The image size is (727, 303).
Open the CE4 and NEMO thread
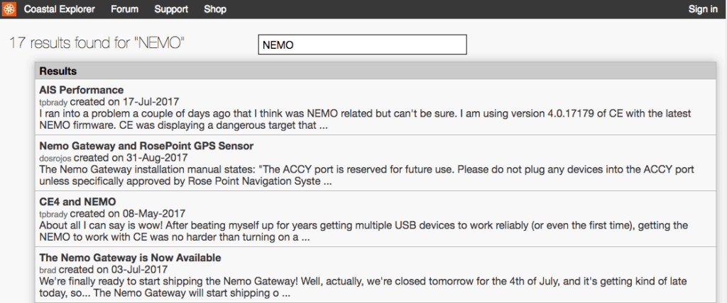[77, 202]
